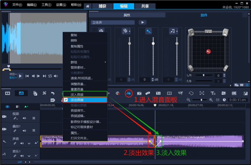Image resolution: width=251 pixels, height=165 pixels.
Task: Click the timeline zoom slider
Action: tap(201, 100)
